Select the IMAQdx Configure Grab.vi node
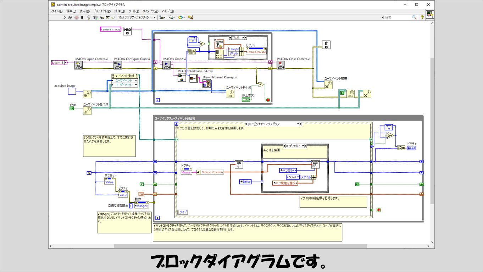The image size is (483, 272). coord(118,65)
